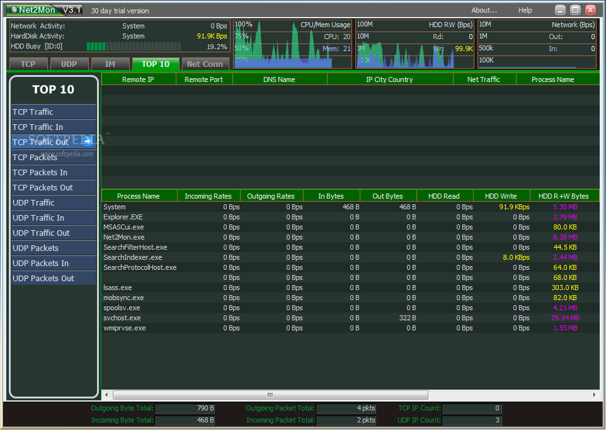Image resolution: width=606 pixels, height=430 pixels.
Task: Switch to the TCP tab
Action: (x=28, y=64)
